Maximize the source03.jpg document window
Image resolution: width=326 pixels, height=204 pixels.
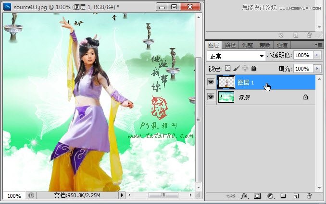[x=174, y=7]
